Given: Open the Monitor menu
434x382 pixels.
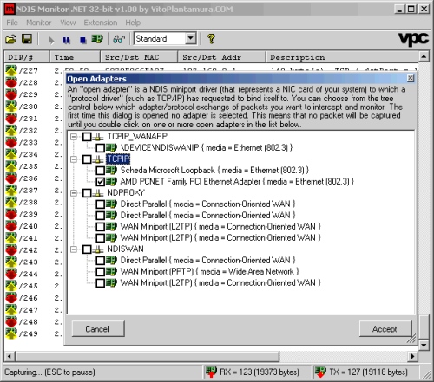Looking at the screenshot, I should click(x=39, y=23).
